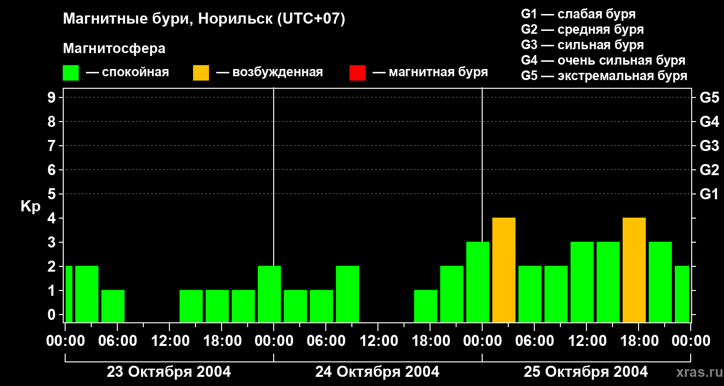Click the right-axis G5 storm level label
The width and height of the screenshot is (724, 386).
709,97
